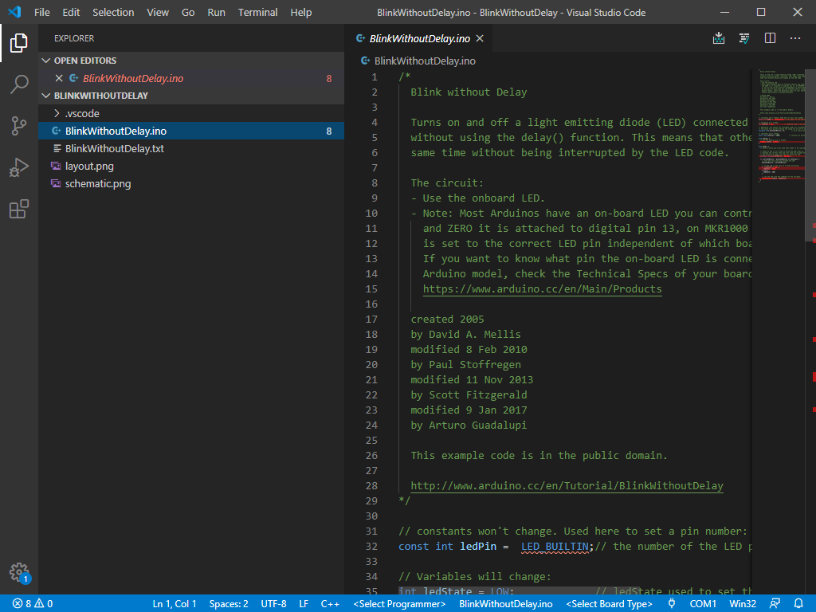Click Select Programmer in status bar
Screen dimensions: 816x612
point(399,604)
